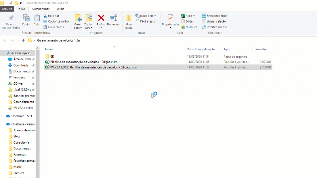Viewport: 317px width, 178px height.
Task: Open the Arquivo menu tab
Action: 7,9
